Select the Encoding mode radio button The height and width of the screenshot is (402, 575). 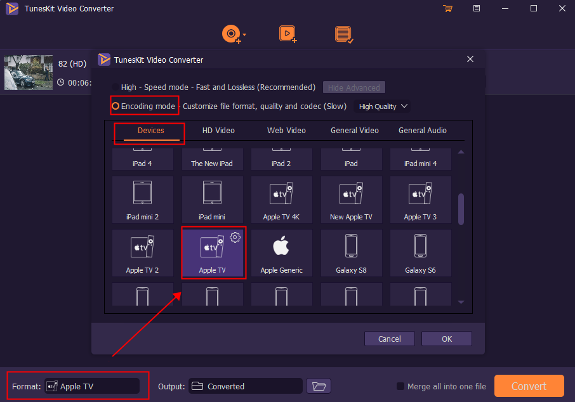[x=115, y=107]
